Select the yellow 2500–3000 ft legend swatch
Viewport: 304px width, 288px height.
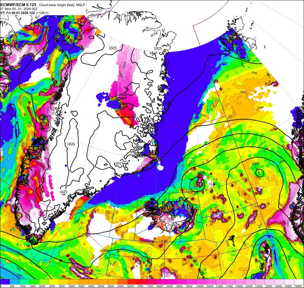(54, 282)
